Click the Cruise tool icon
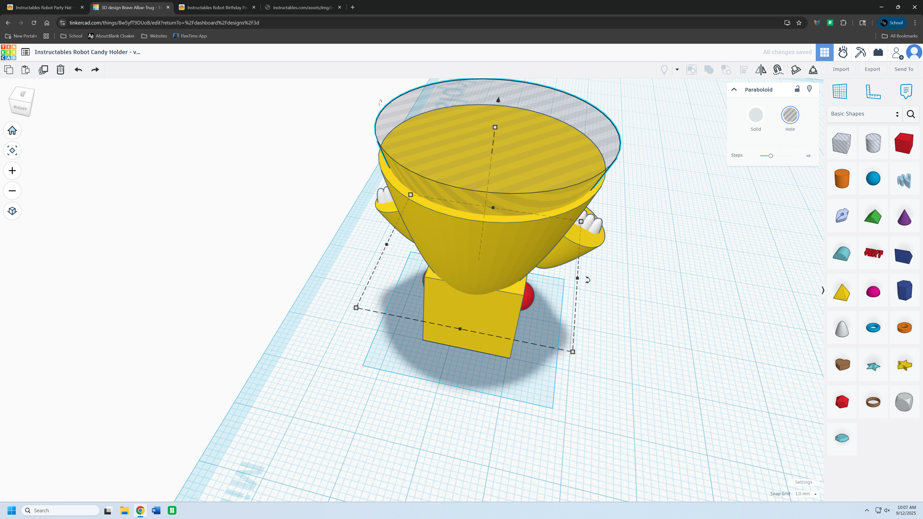The height and width of the screenshot is (519, 923). pos(778,70)
